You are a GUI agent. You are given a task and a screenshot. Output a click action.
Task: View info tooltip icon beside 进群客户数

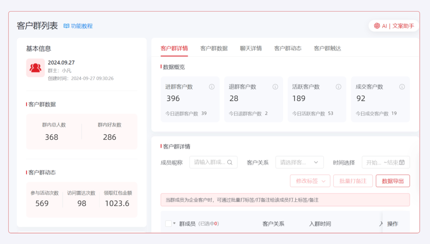(x=212, y=87)
